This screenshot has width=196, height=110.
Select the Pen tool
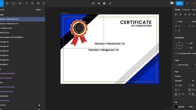pyautogui.click(x=20, y=3)
